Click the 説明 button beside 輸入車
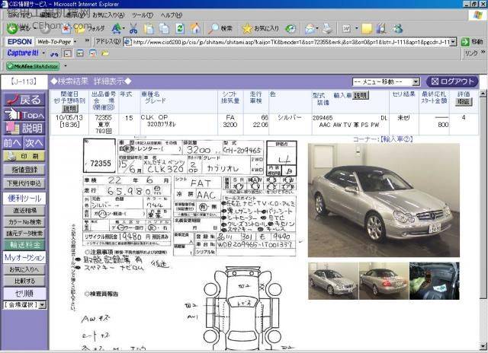488x353 pixels. tap(361, 96)
